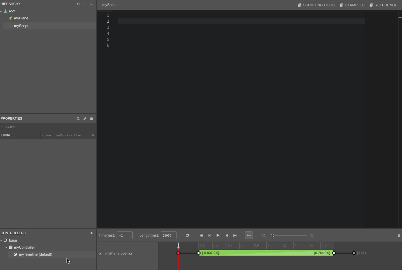
Task: Select myTimeline (default) timeline
Action: point(35,254)
